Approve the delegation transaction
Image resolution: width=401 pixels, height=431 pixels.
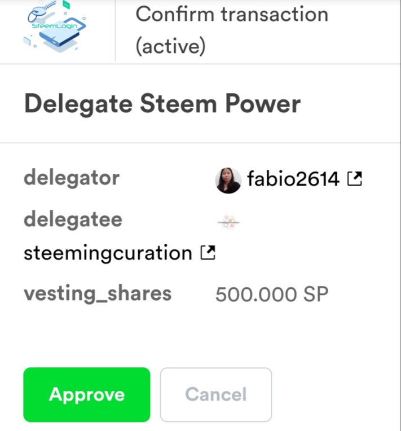pyautogui.click(x=86, y=394)
